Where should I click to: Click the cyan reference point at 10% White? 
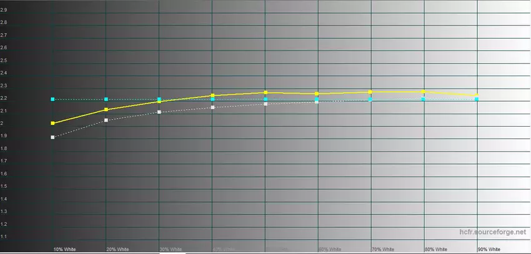point(52,99)
